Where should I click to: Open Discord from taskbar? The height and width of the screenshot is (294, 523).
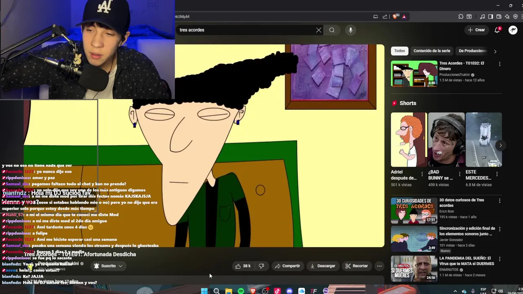[x=290, y=291]
